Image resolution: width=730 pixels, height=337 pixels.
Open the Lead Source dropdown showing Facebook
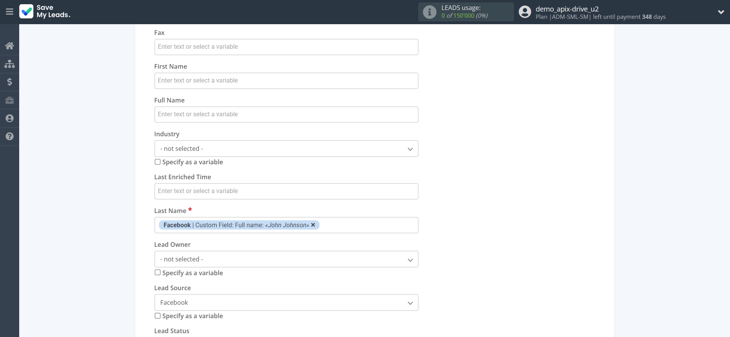[x=286, y=302]
